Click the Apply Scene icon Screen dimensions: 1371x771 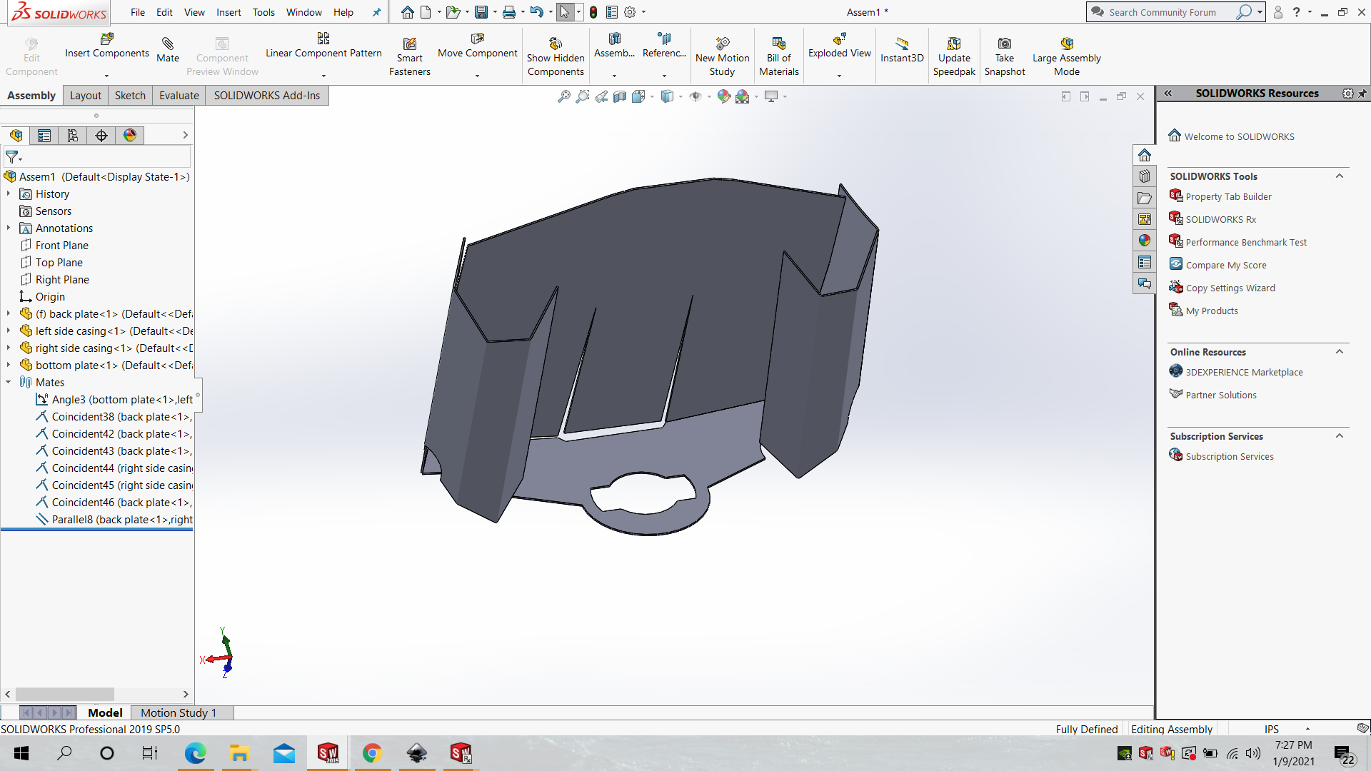pos(743,96)
